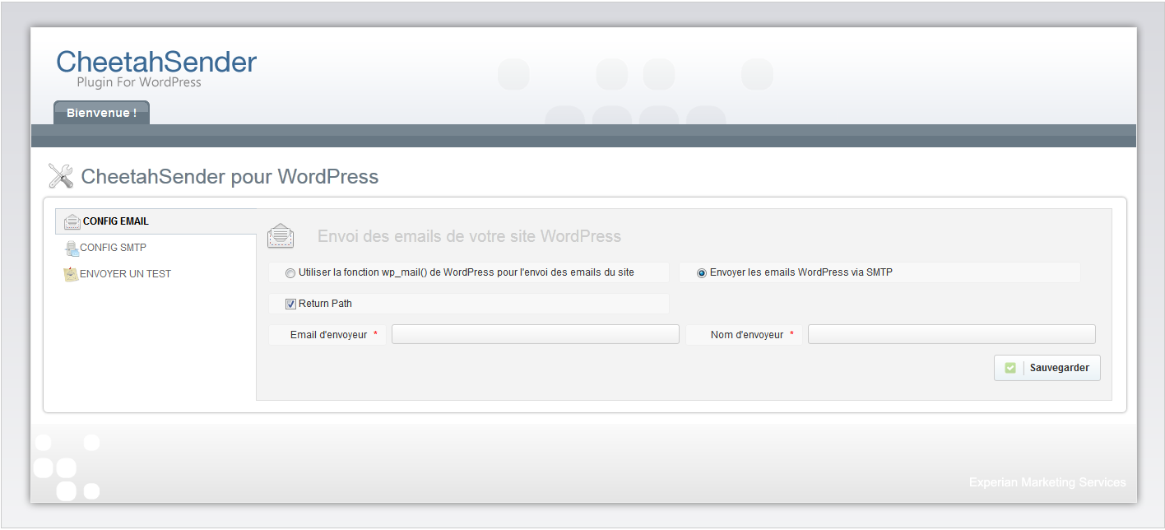Select the CONFIG EMAIL sidebar item

tap(155, 221)
